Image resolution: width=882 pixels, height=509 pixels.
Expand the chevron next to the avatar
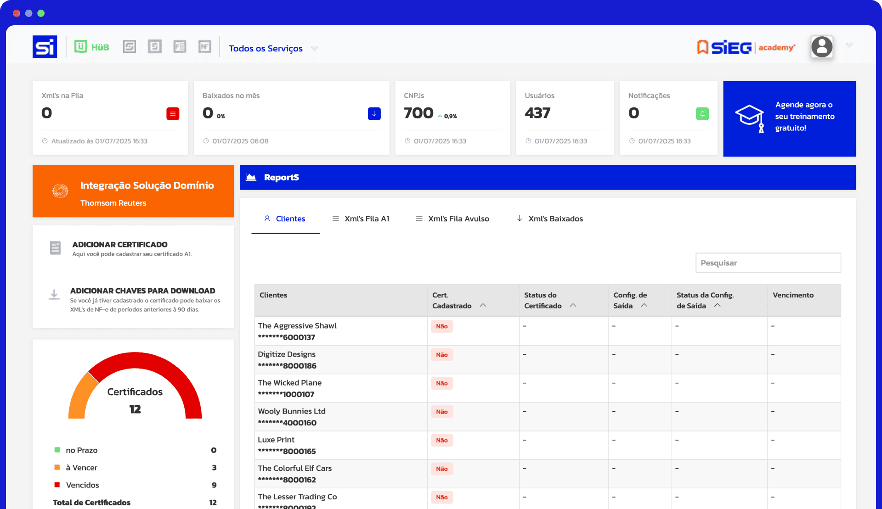click(849, 45)
